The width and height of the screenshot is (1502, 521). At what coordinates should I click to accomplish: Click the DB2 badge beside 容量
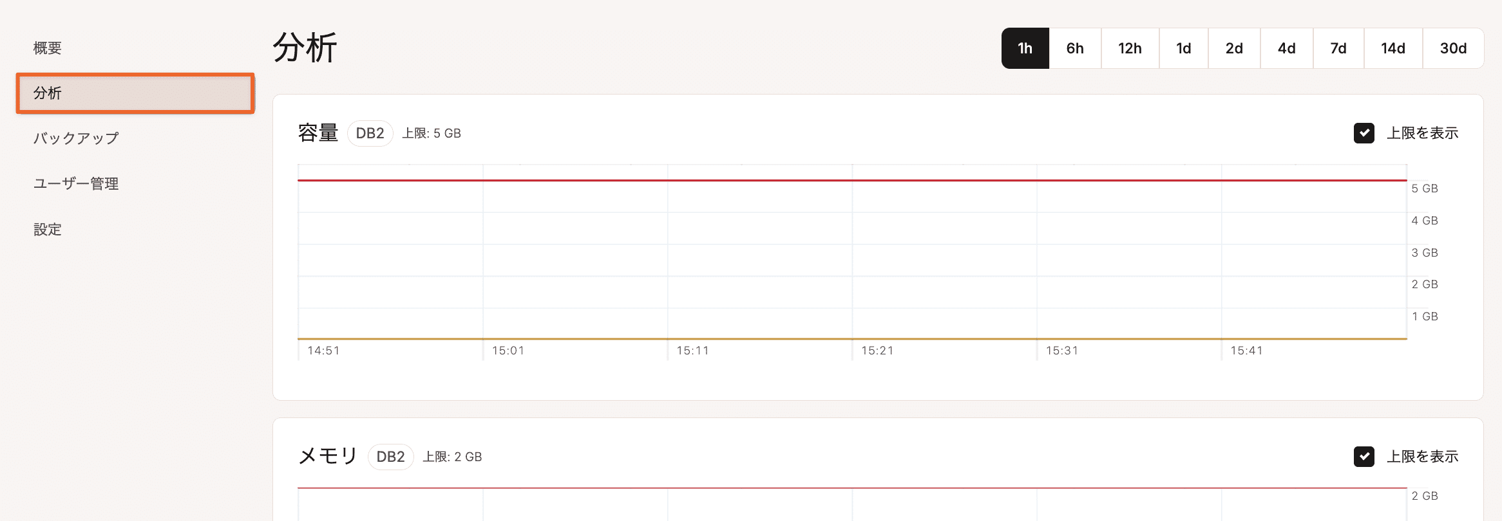pyautogui.click(x=370, y=133)
